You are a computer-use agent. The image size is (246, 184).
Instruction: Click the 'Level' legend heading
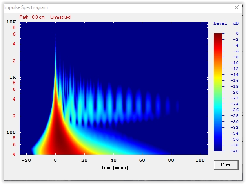click(x=220, y=23)
